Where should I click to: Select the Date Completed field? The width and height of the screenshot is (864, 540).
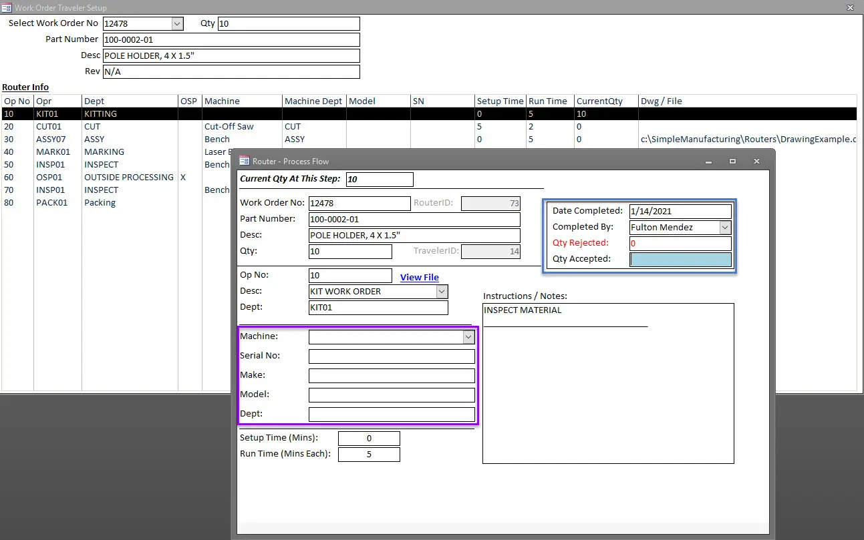tap(680, 212)
